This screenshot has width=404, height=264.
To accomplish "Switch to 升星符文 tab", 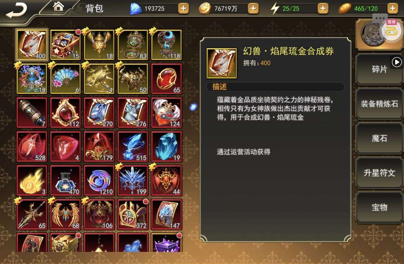I will click(x=379, y=173).
